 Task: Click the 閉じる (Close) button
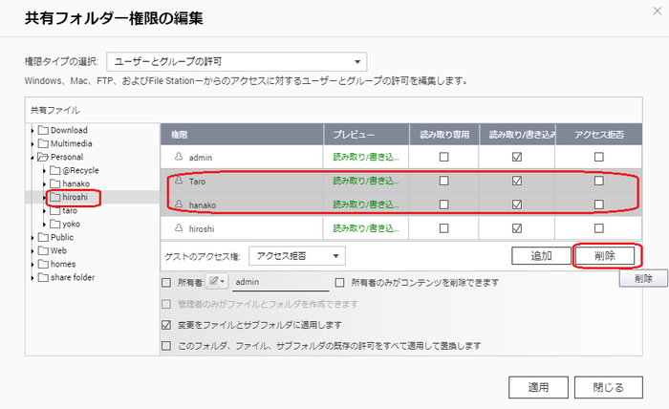click(x=609, y=387)
